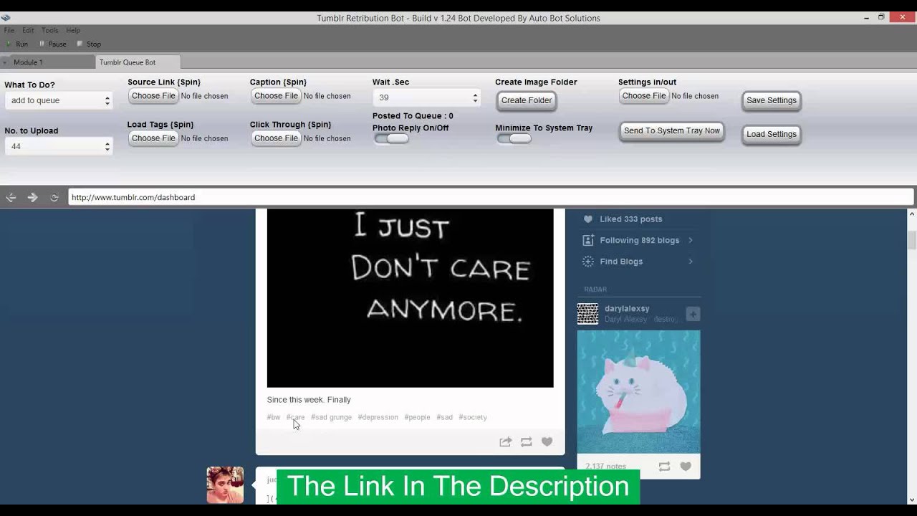This screenshot has width=917, height=516.
Task: Choose a Caption spin file
Action: [x=276, y=96]
